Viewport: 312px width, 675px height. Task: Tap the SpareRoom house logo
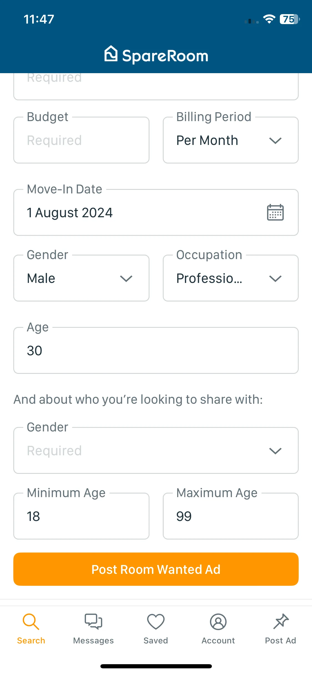111,53
